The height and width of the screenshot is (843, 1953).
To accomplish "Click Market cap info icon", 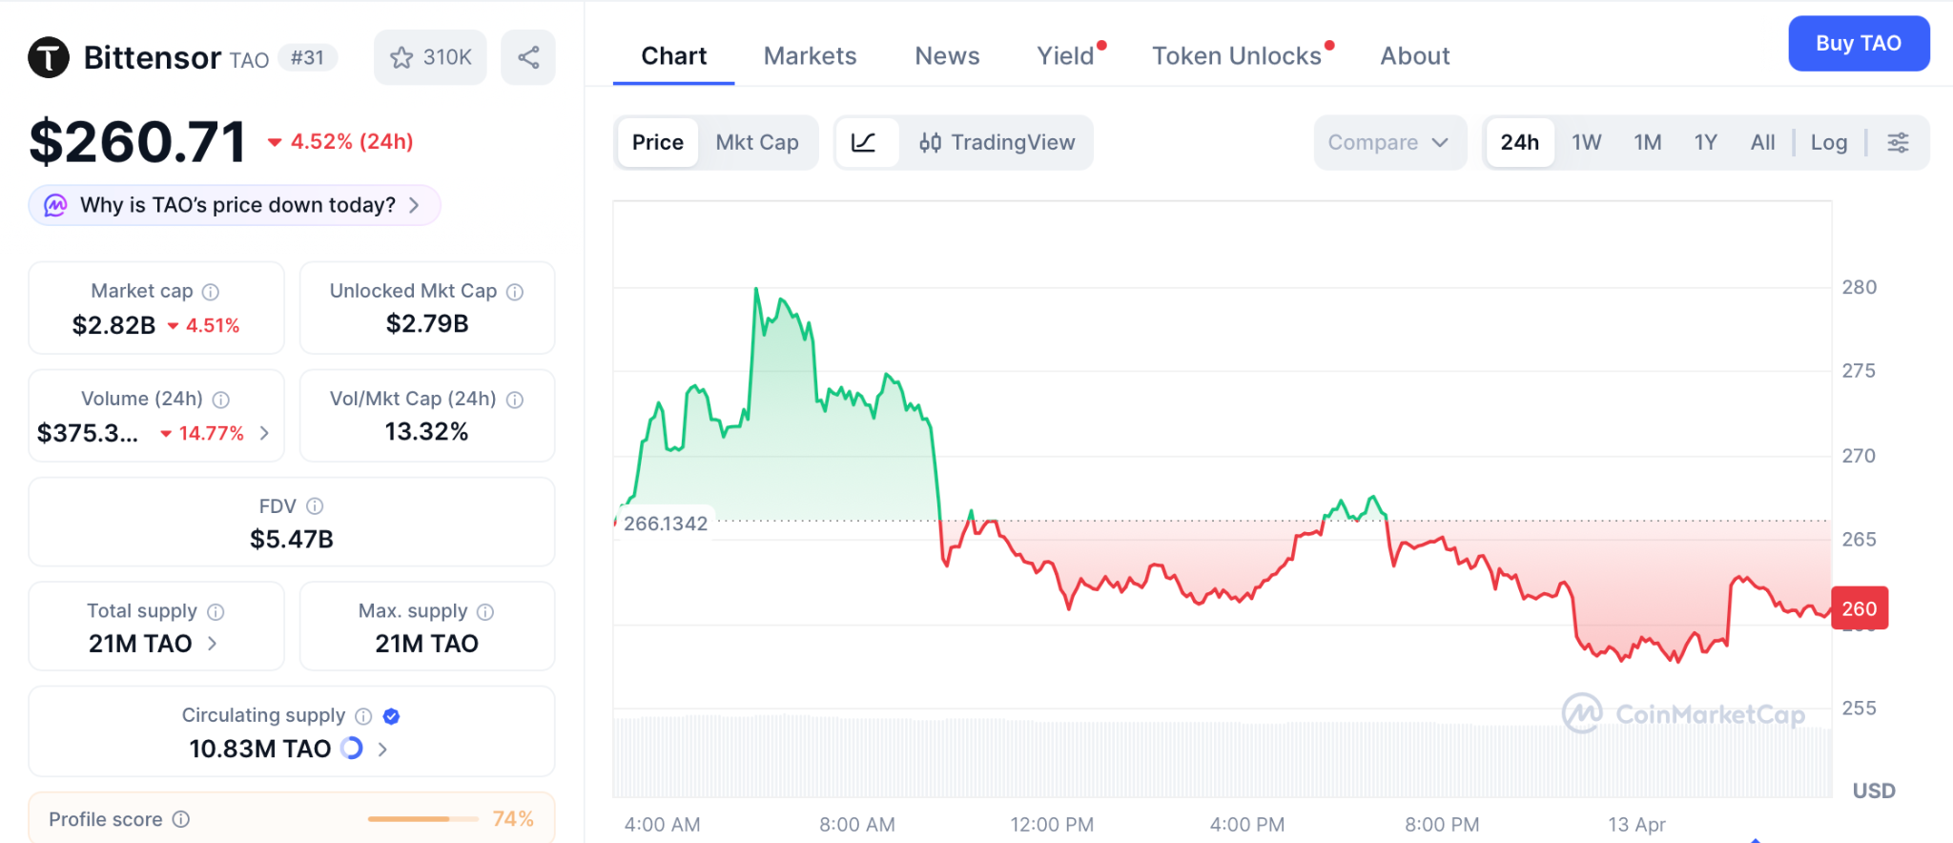I will (211, 292).
